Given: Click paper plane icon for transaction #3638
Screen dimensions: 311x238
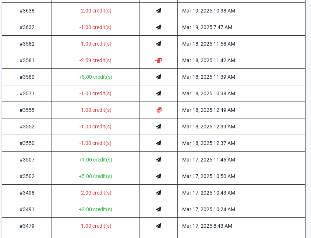Looking at the screenshot, I should 159,11.
